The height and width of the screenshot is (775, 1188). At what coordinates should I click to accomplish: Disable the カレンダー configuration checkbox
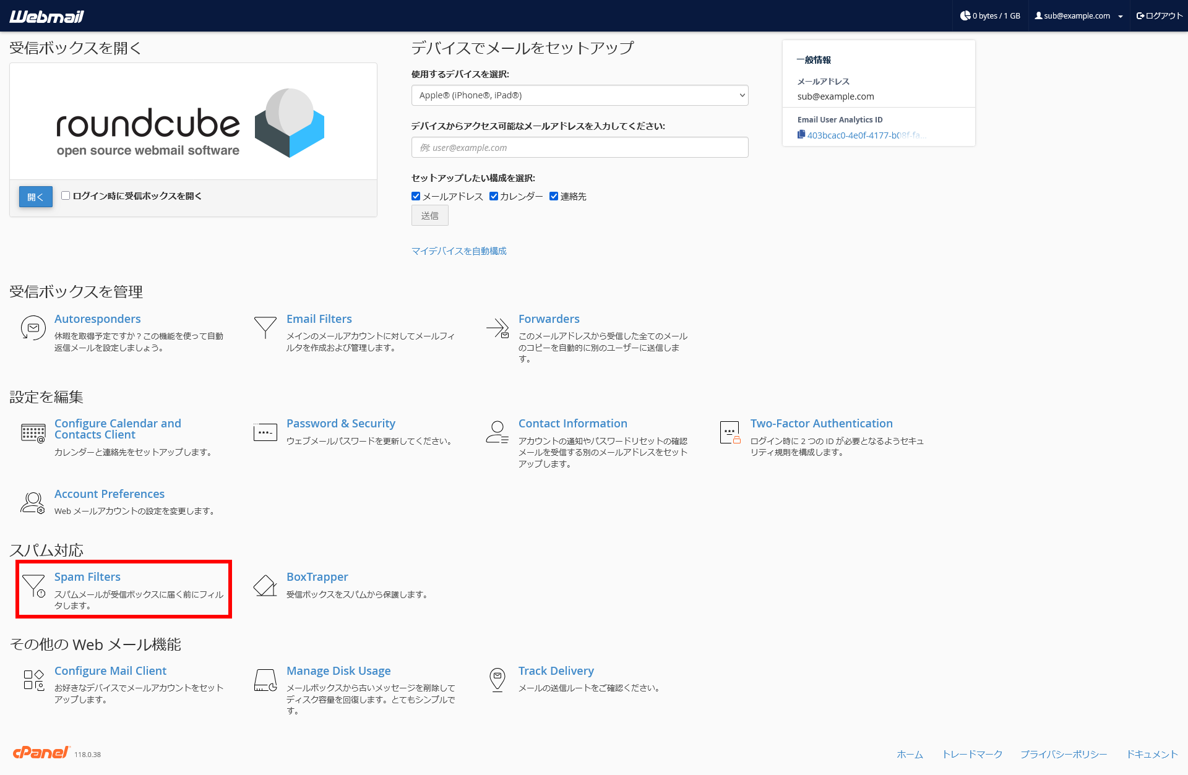click(x=493, y=195)
